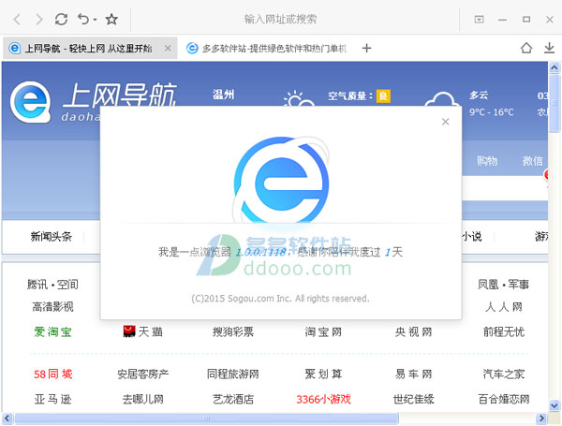The width and height of the screenshot is (562, 426).
Task: Open 易车网 link
Action: point(413,375)
